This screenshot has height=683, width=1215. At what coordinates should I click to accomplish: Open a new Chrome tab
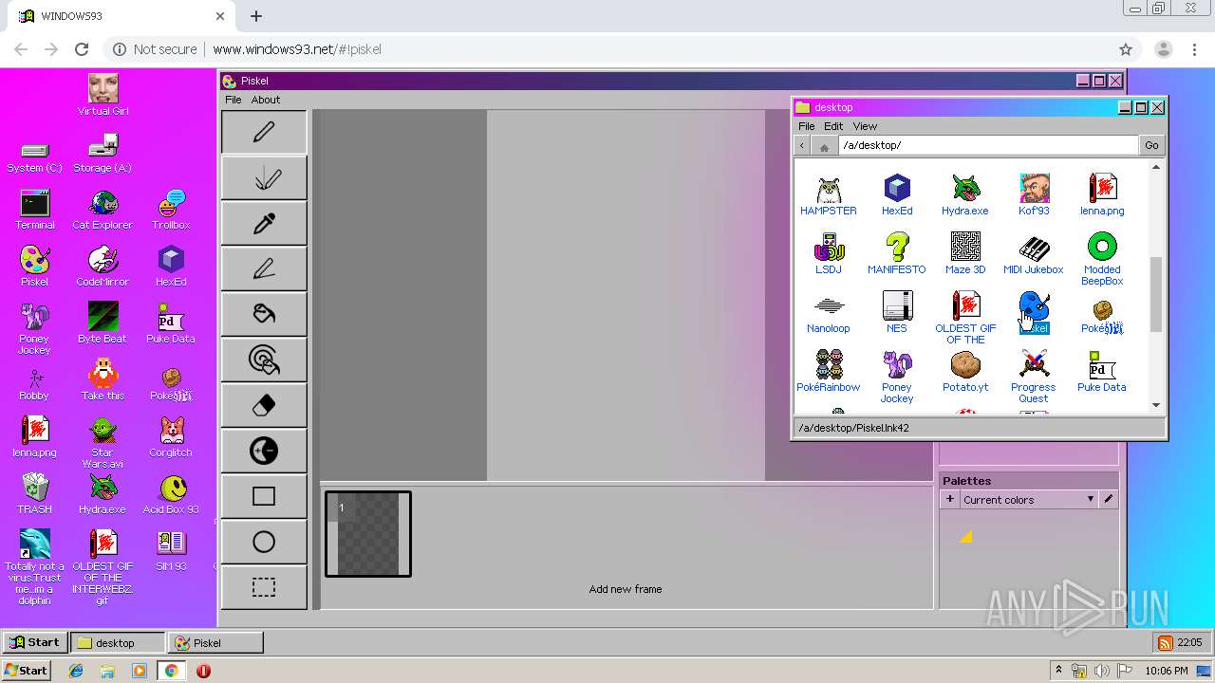tap(256, 16)
